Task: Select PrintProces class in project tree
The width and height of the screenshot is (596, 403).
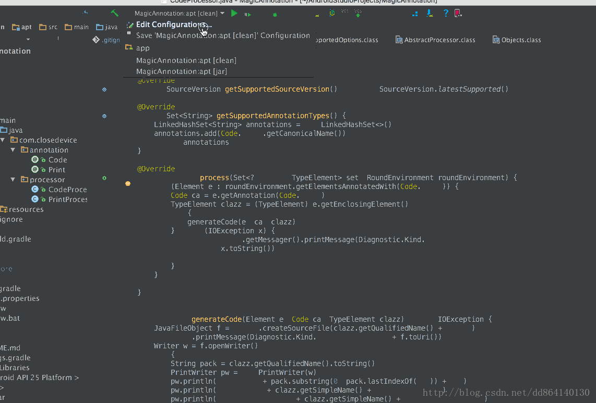Action: 68,199
